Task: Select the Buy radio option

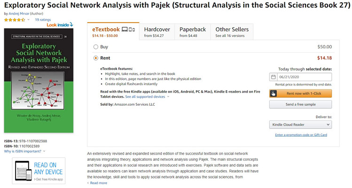Action: (x=96, y=47)
